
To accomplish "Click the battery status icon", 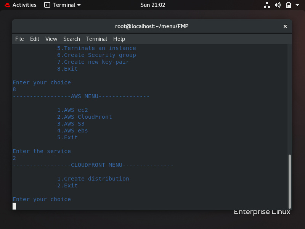I will tap(289, 5).
